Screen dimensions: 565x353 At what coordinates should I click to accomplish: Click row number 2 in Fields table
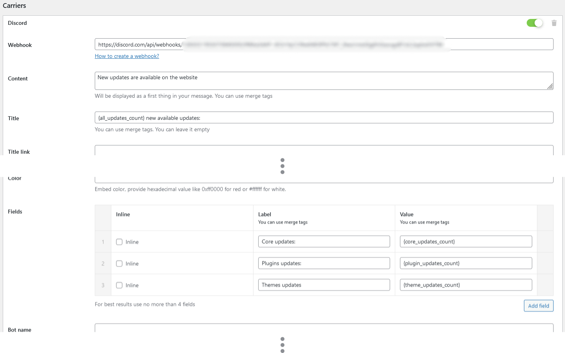tap(103, 264)
